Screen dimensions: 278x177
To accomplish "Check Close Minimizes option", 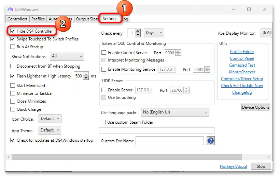I will (x=13, y=101).
